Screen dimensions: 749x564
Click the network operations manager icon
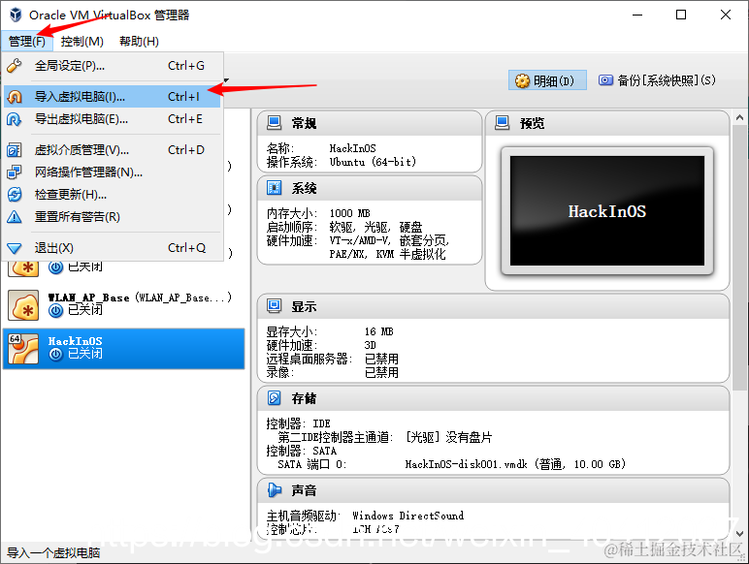click(x=15, y=172)
